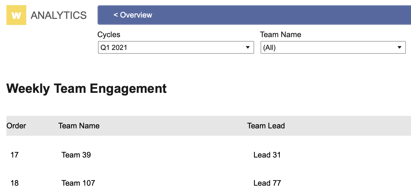Screen dimensions: 411x194
Task: Open the Team Name filter dropdown showing (All)
Action: click(333, 47)
